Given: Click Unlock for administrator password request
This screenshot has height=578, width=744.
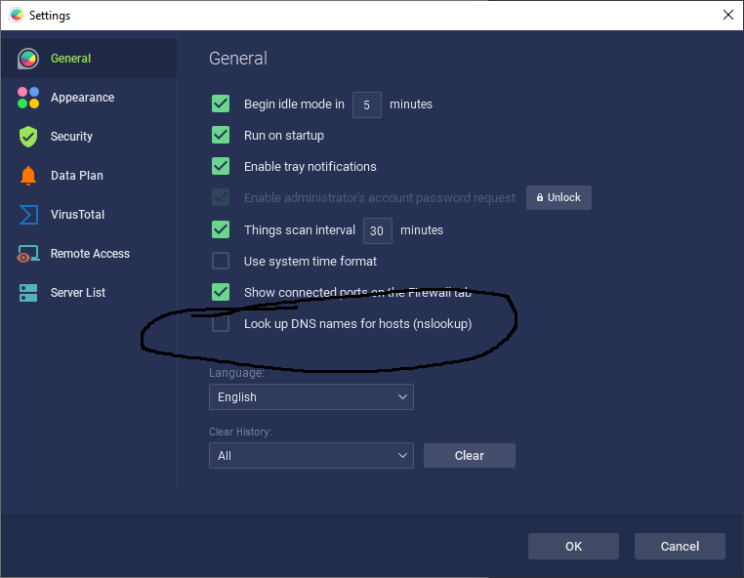Looking at the screenshot, I should [x=558, y=197].
